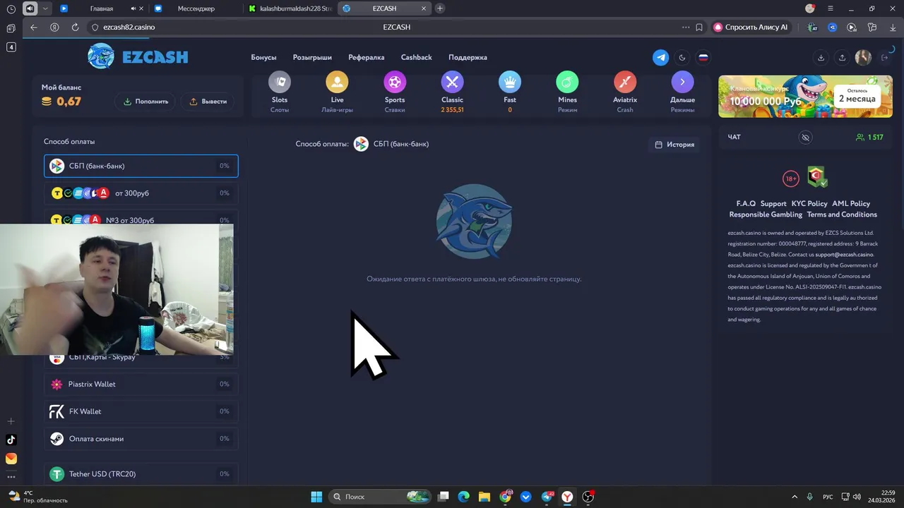Click the online users count 1 517
The height and width of the screenshot is (508, 904).
(869, 137)
